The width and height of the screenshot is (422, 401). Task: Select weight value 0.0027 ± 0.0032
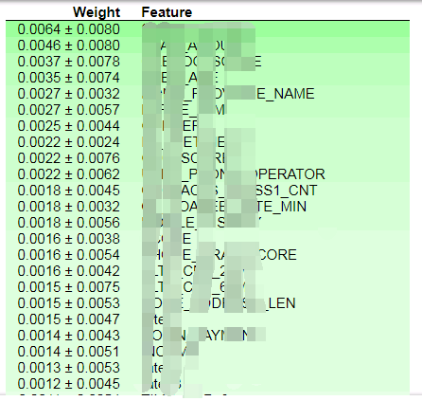[x=69, y=94]
